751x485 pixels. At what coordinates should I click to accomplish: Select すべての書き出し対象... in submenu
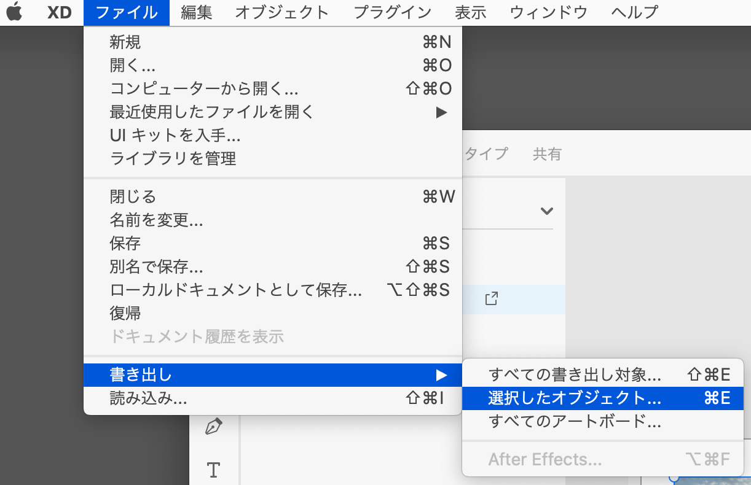coord(603,374)
